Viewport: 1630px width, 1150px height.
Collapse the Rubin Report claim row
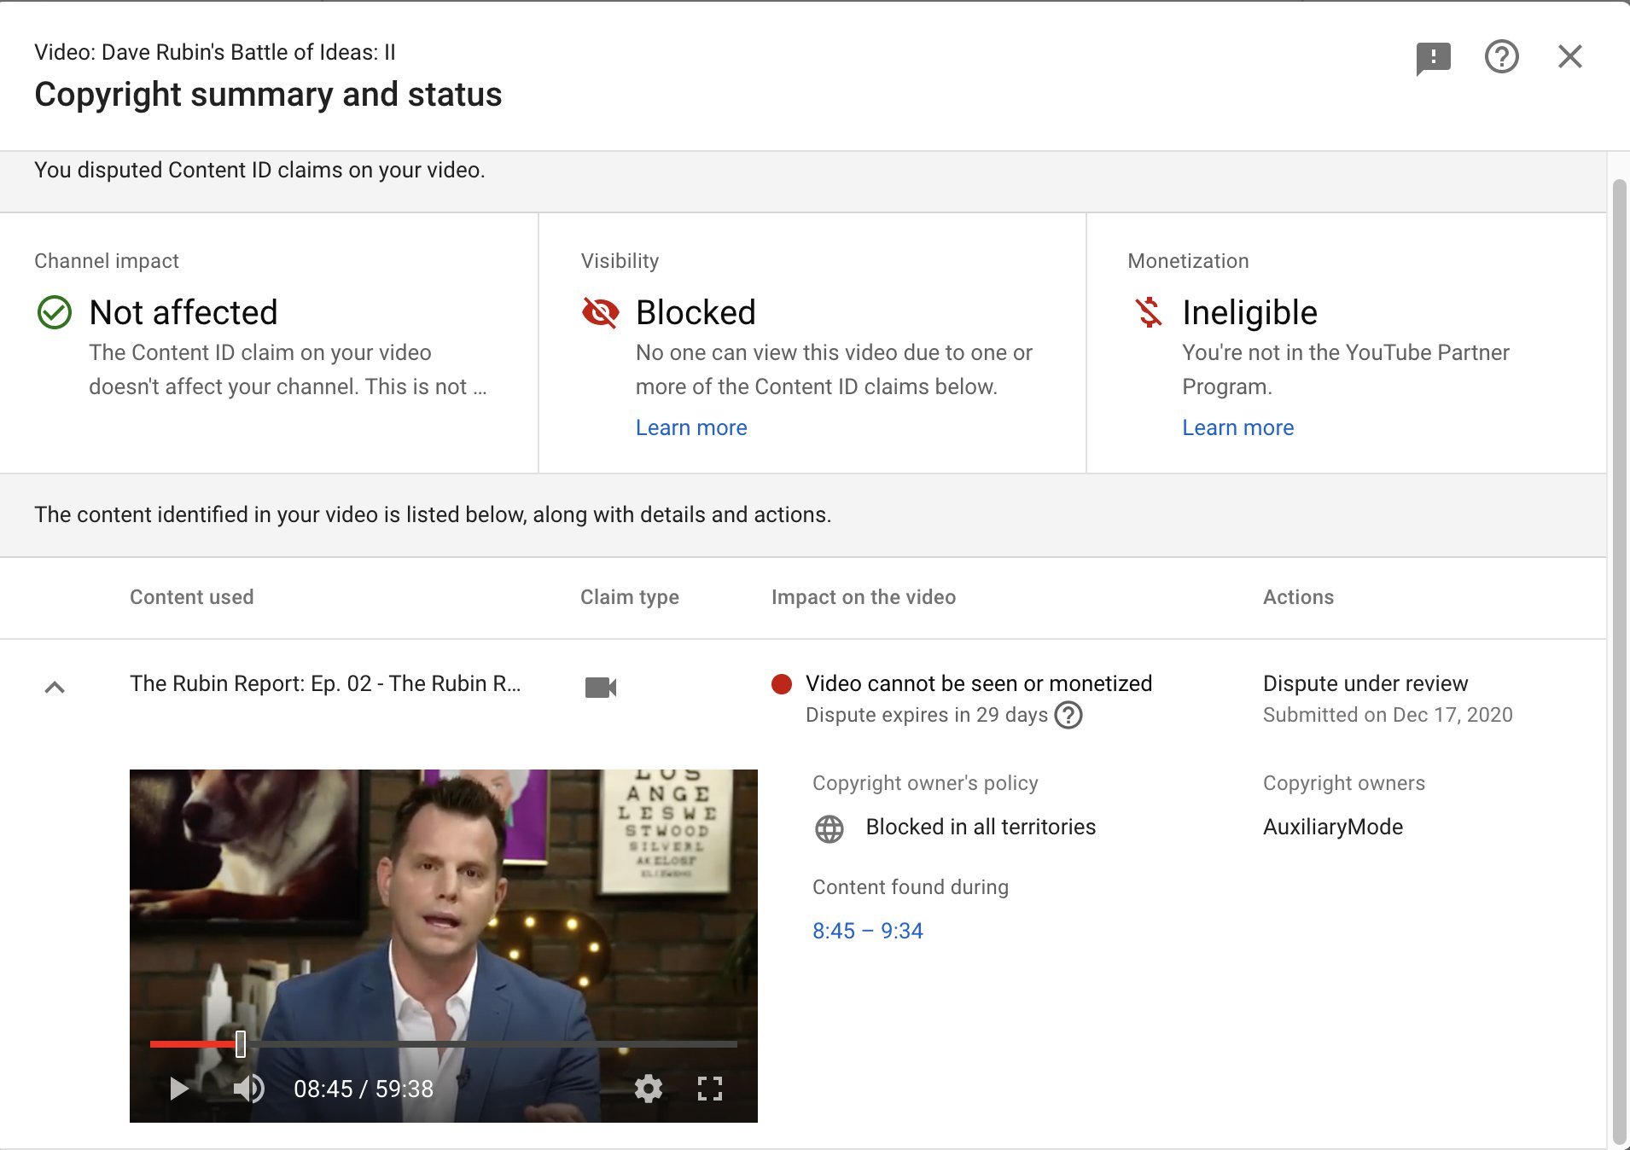tap(55, 687)
